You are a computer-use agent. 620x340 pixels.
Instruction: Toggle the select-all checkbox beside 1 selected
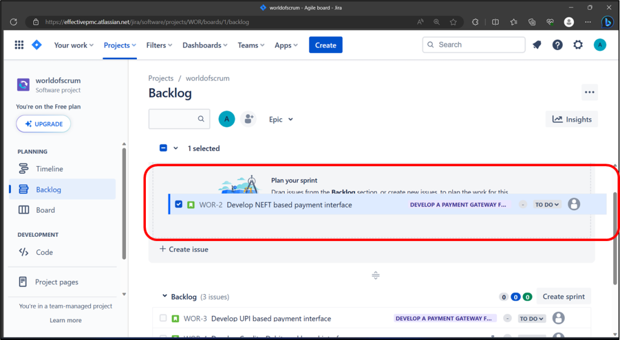click(163, 148)
